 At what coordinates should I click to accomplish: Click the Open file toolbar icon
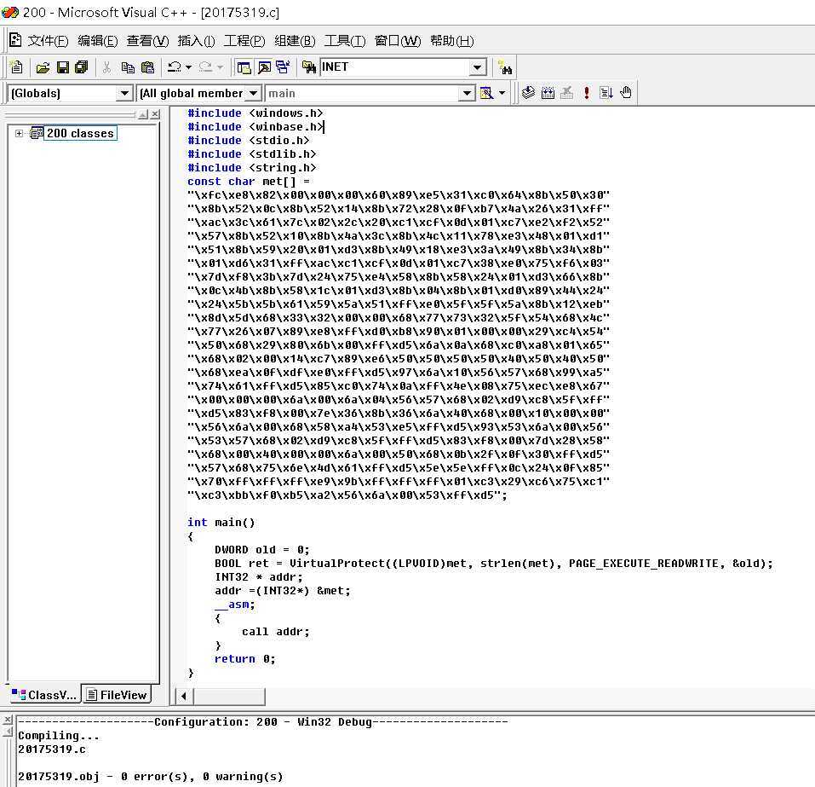click(43, 67)
